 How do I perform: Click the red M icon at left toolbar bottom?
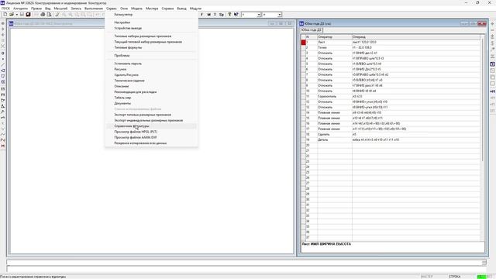[3, 146]
